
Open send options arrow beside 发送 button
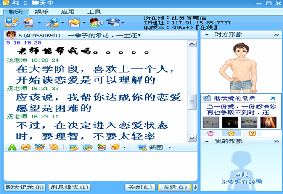coord(196,187)
